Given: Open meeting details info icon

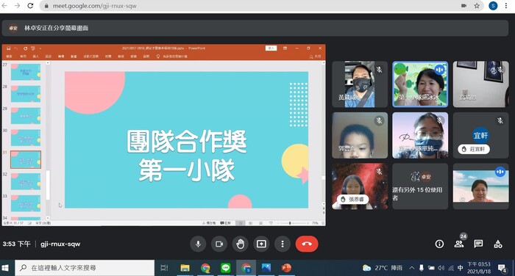Looking at the screenshot, I should click(x=439, y=244).
